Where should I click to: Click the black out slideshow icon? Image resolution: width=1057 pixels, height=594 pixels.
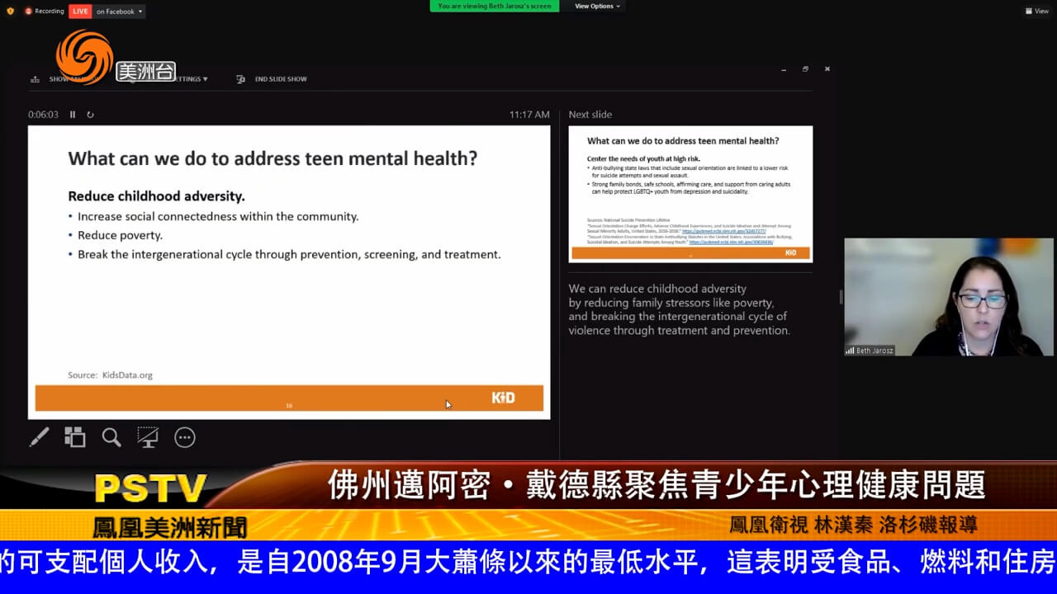click(x=148, y=437)
